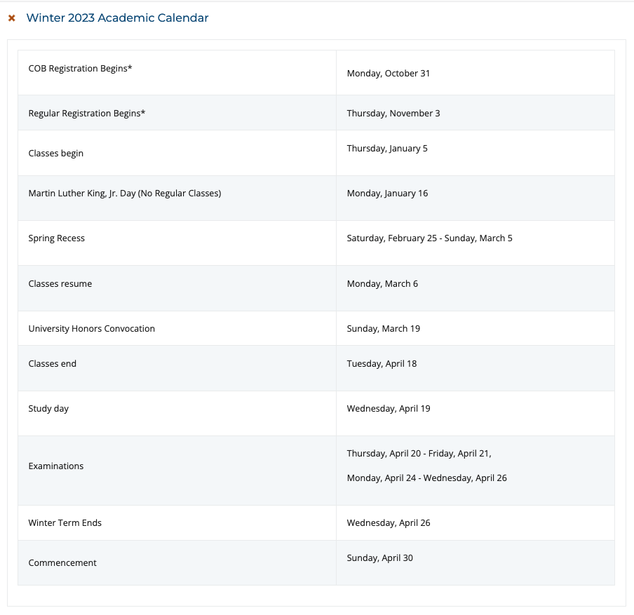The height and width of the screenshot is (615, 634).
Task: Click the orange X collapse icon
Action: (x=11, y=18)
